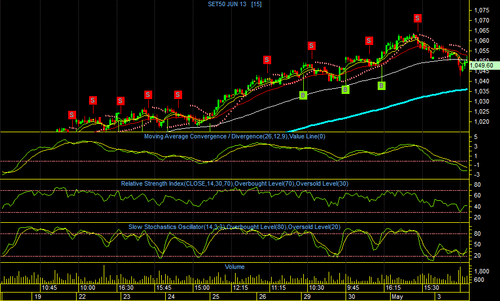Click the 16:30 time axis label
Screen dimensions: 500x301
click(126, 288)
